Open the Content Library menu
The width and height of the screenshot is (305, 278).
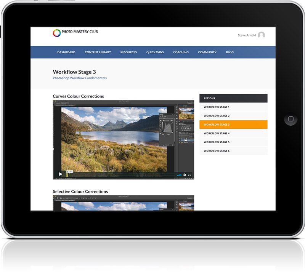tap(98, 52)
